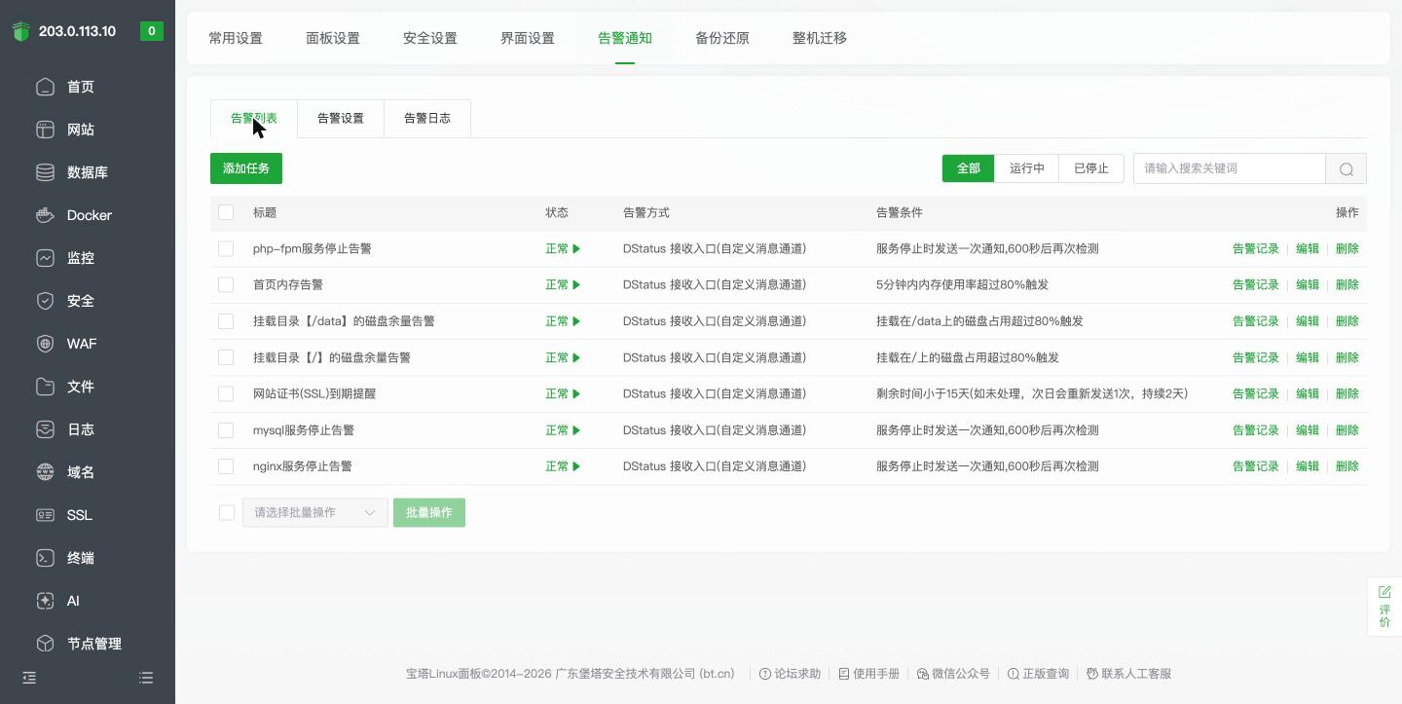Image resolution: width=1402 pixels, height=704 pixels.
Task: Tick checkbox for php-fpm服务停止告警 row
Action: click(x=226, y=248)
